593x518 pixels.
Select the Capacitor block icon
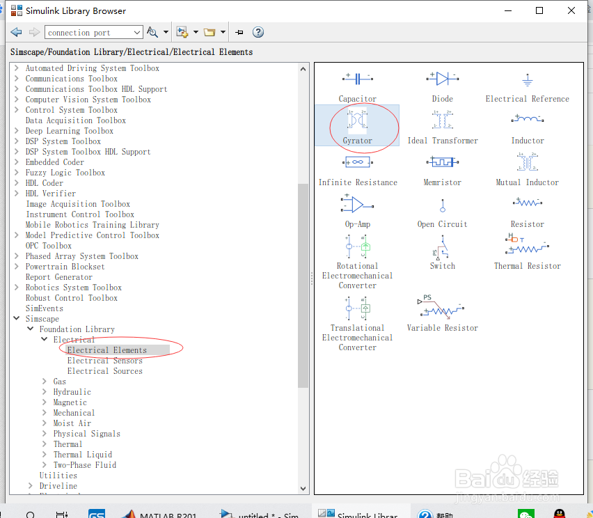(357, 79)
